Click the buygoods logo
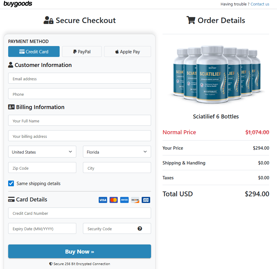 pyautogui.click(x=18, y=4)
